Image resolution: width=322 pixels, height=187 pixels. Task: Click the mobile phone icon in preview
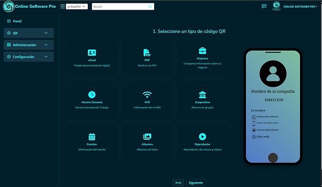tap(254, 123)
